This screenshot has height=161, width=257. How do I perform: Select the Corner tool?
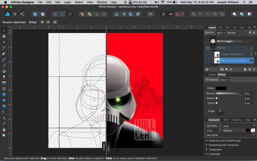[x=4, y=48]
